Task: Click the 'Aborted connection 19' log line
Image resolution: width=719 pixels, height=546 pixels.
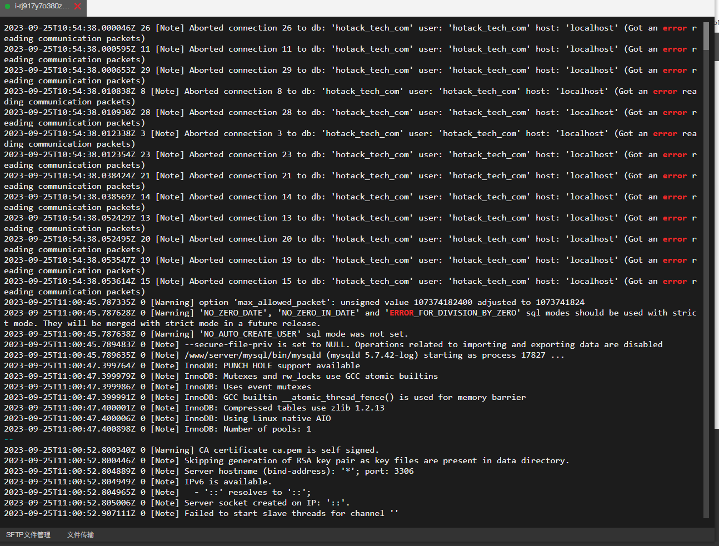Action: coord(350,266)
